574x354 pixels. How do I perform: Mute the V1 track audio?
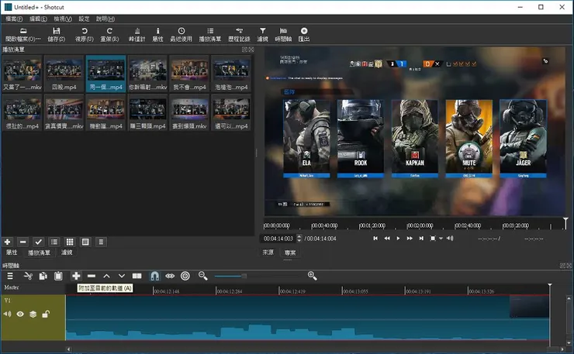point(8,314)
